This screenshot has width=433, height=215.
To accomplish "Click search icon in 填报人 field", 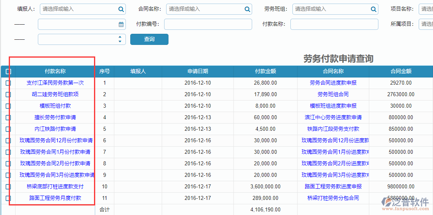I will point(121,9).
